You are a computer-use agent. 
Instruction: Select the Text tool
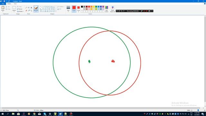tap(31, 8)
